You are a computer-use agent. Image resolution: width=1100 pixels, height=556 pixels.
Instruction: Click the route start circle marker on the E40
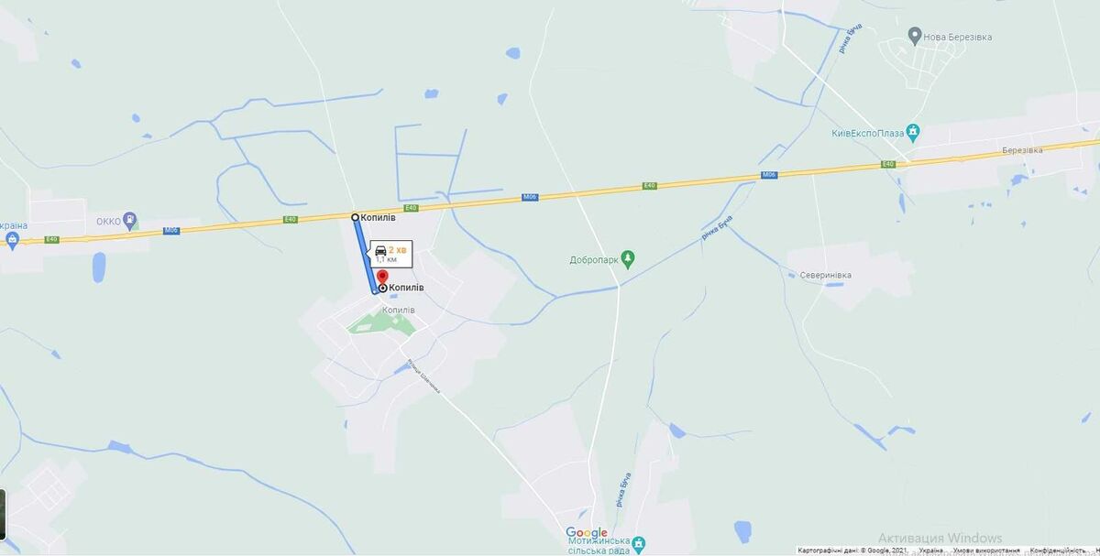click(x=356, y=217)
